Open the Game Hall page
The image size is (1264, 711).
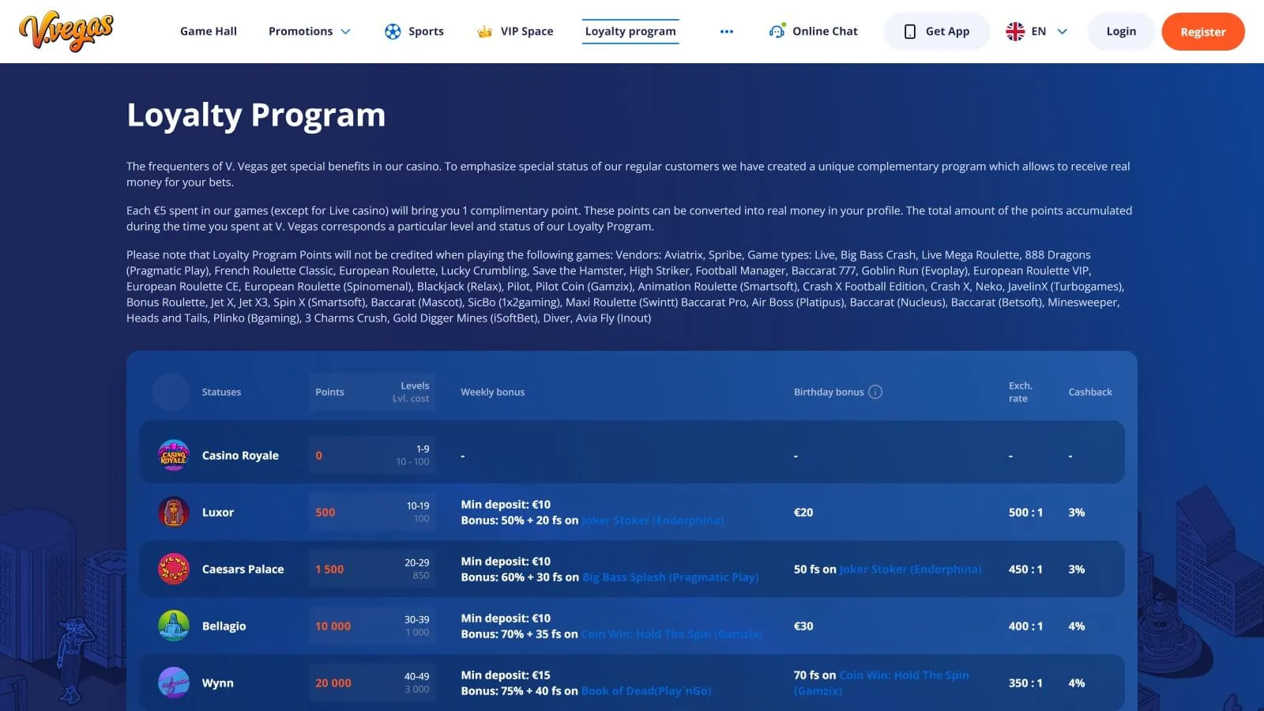pyautogui.click(x=209, y=32)
